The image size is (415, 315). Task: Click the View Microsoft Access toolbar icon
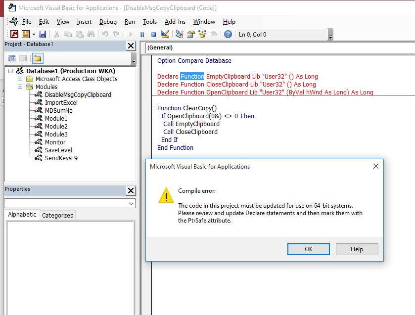point(14,34)
